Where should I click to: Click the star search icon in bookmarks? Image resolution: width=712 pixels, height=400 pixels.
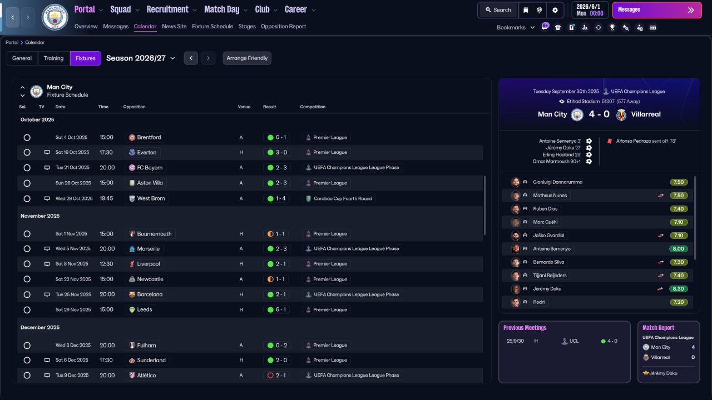click(x=626, y=27)
